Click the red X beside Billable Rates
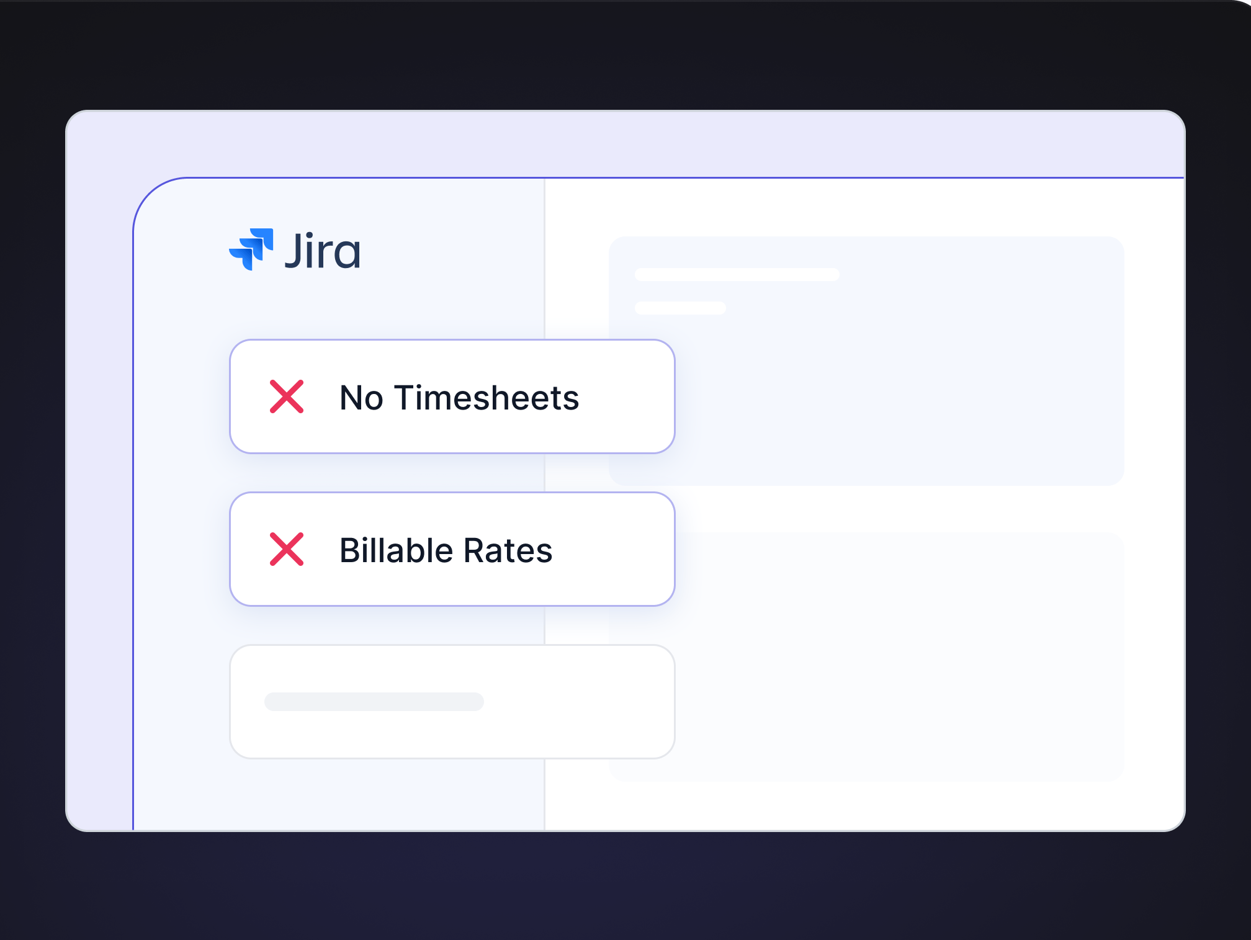The width and height of the screenshot is (1251, 940). [x=287, y=549]
